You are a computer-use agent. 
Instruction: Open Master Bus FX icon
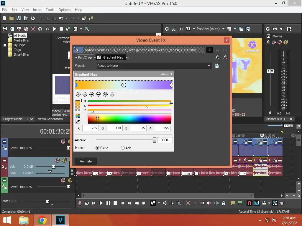click(268, 42)
